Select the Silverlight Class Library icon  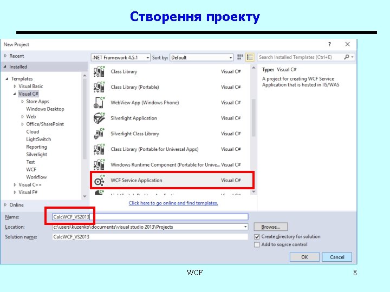(99, 134)
